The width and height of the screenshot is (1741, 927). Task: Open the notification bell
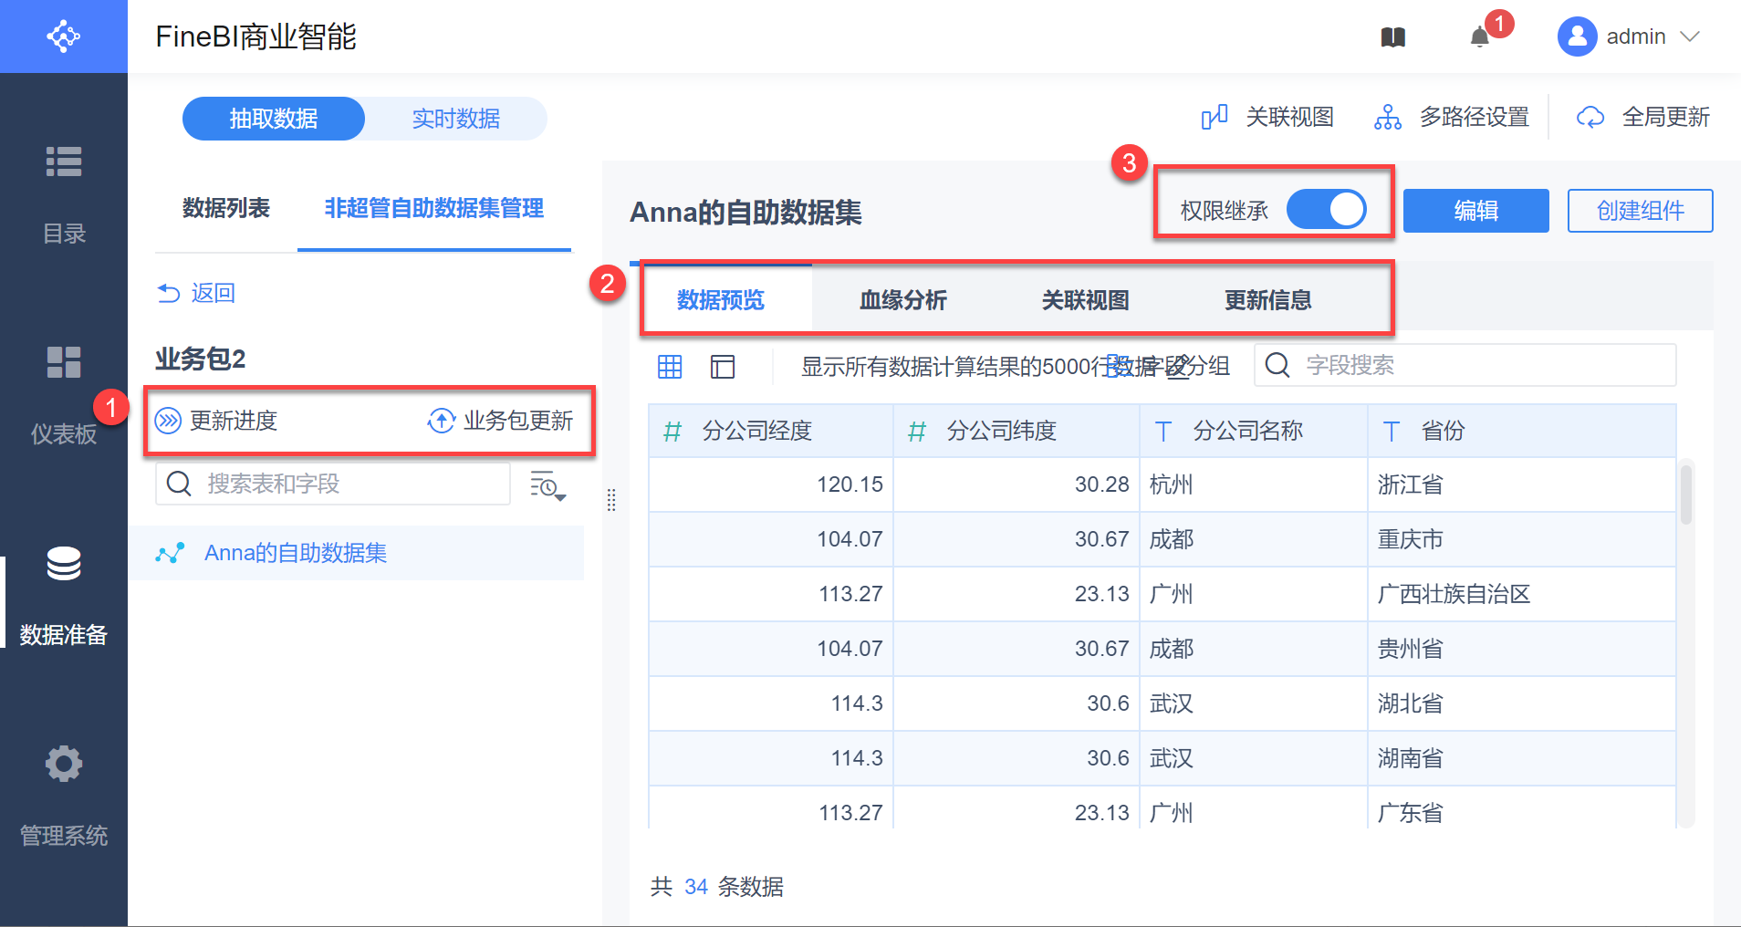[x=1479, y=37]
